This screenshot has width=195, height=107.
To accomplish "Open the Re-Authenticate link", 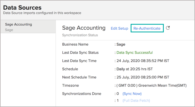I will pyautogui.click(x=147, y=29).
